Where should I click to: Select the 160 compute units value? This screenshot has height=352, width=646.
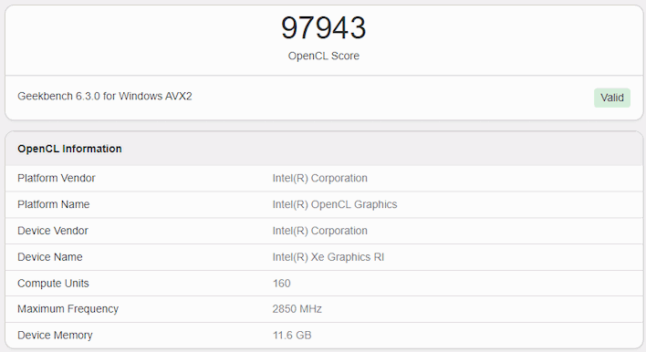(281, 284)
